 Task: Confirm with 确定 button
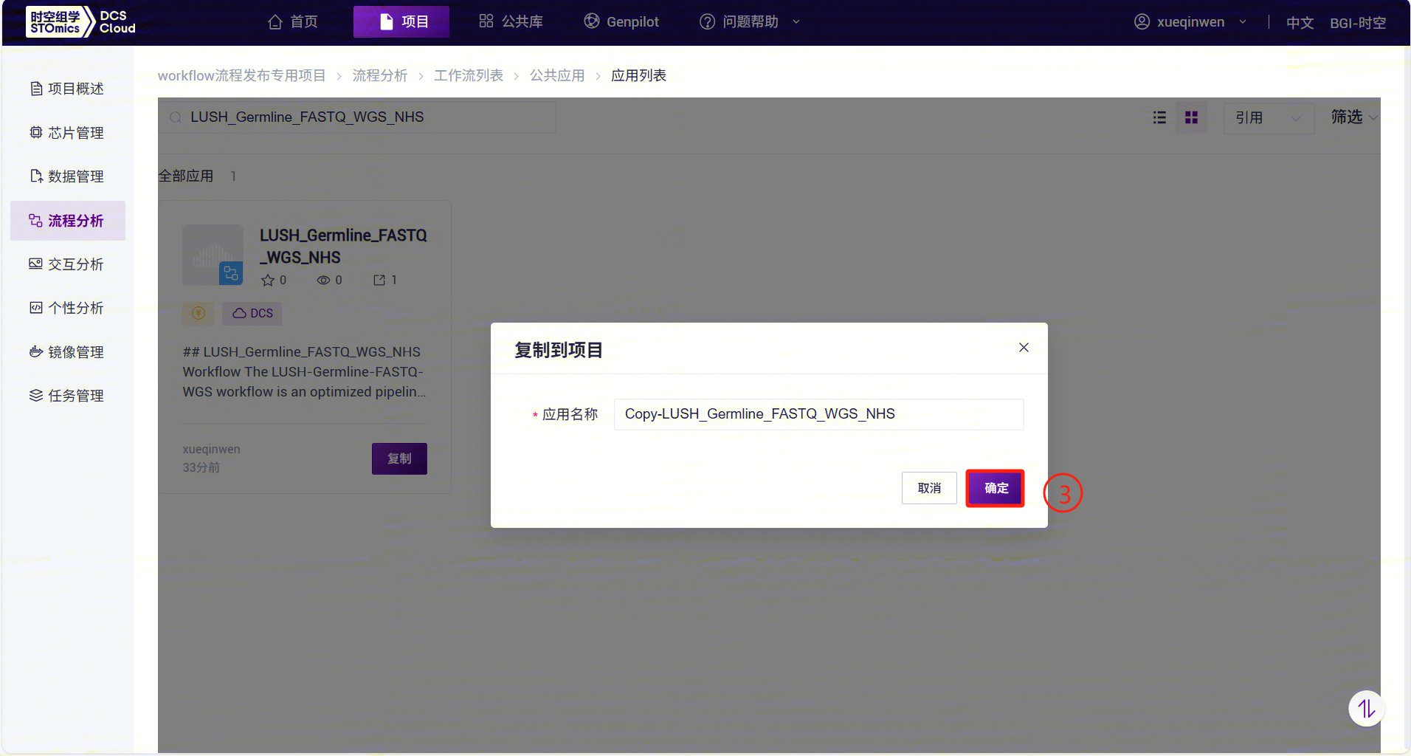tap(996, 488)
